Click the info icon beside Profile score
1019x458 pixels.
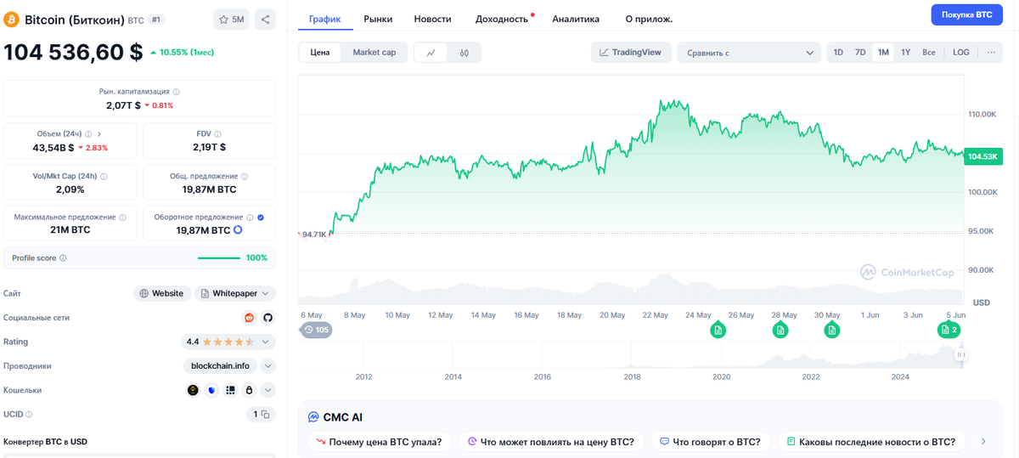click(63, 257)
